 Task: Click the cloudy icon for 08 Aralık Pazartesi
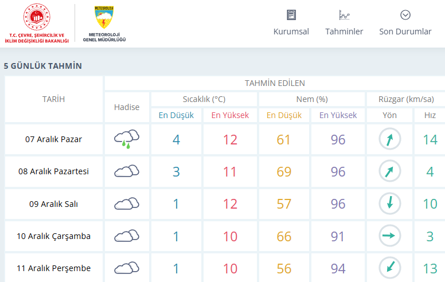click(x=127, y=171)
